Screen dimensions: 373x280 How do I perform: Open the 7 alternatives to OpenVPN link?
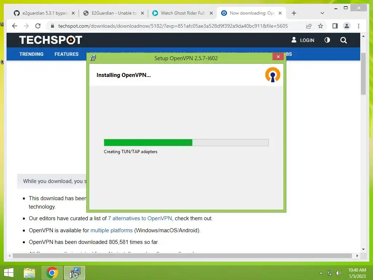pyautogui.click(x=140, y=218)
